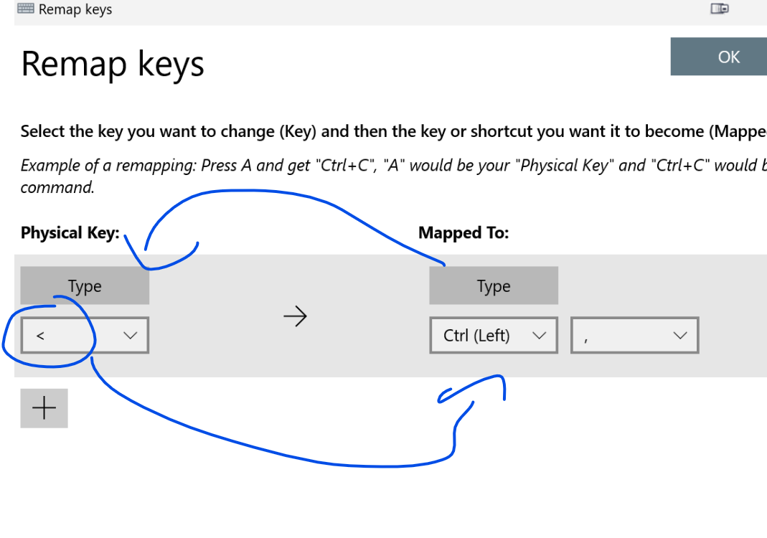
Task: Click the Physical Key: column label
Action: (71, 232)
